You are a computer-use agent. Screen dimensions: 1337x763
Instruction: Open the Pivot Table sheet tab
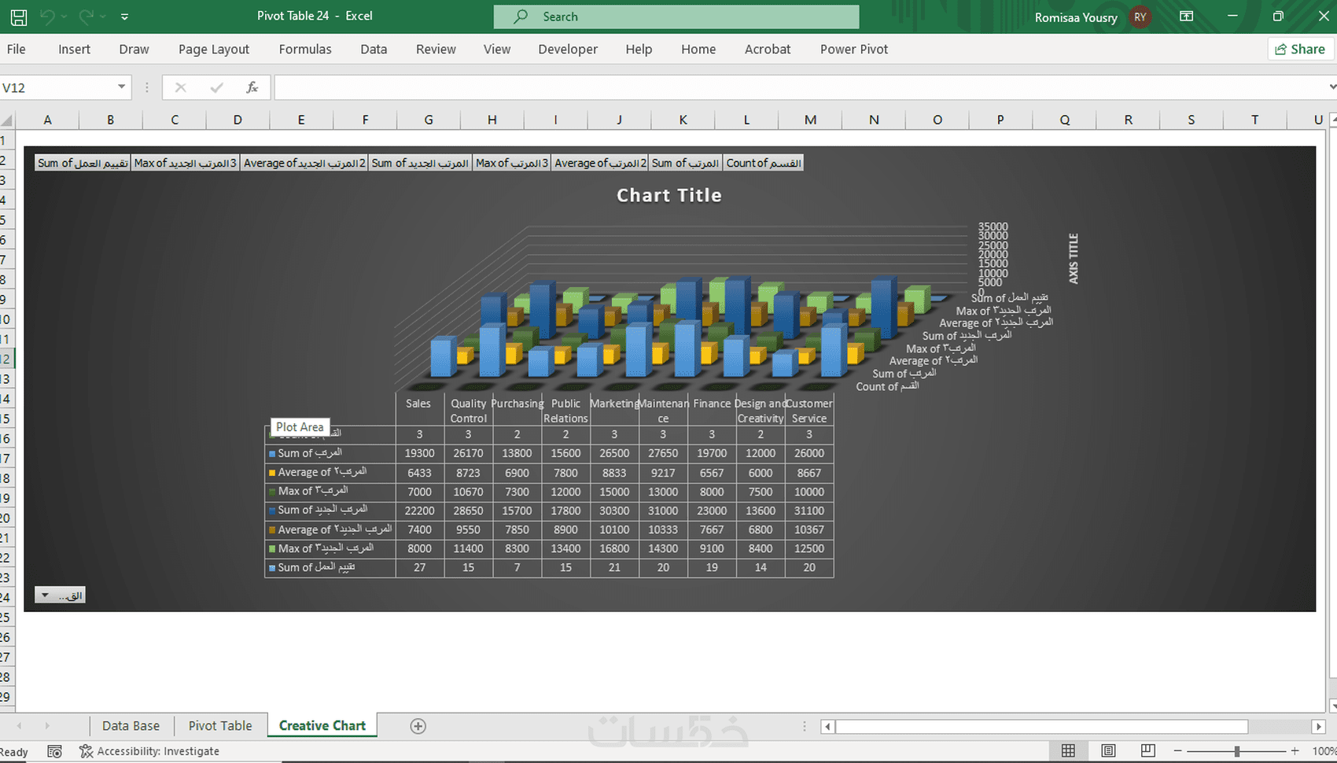[x=220, y=725]
